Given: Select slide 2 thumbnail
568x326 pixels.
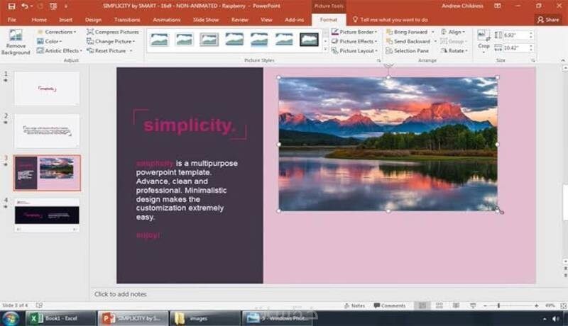Looking at the screenshot, I should (x=47, y=131).
